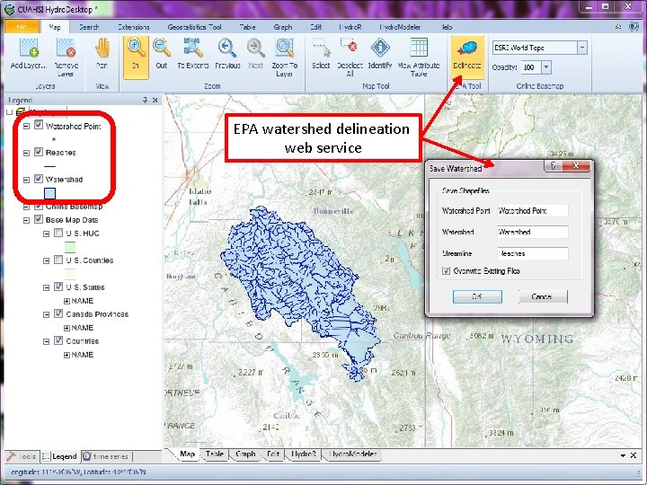Toggle Base Map Data group checkbox

click(x=39, y=219)
